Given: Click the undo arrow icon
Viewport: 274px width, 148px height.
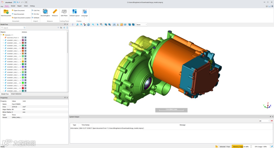Looking at the screenshot, I should pyautogui.click(x=17, y=2).
